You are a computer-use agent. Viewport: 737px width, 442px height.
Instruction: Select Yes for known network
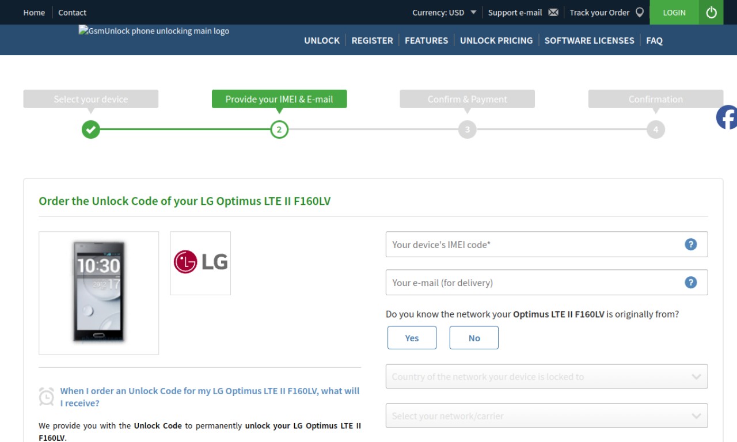click(412, 338)
